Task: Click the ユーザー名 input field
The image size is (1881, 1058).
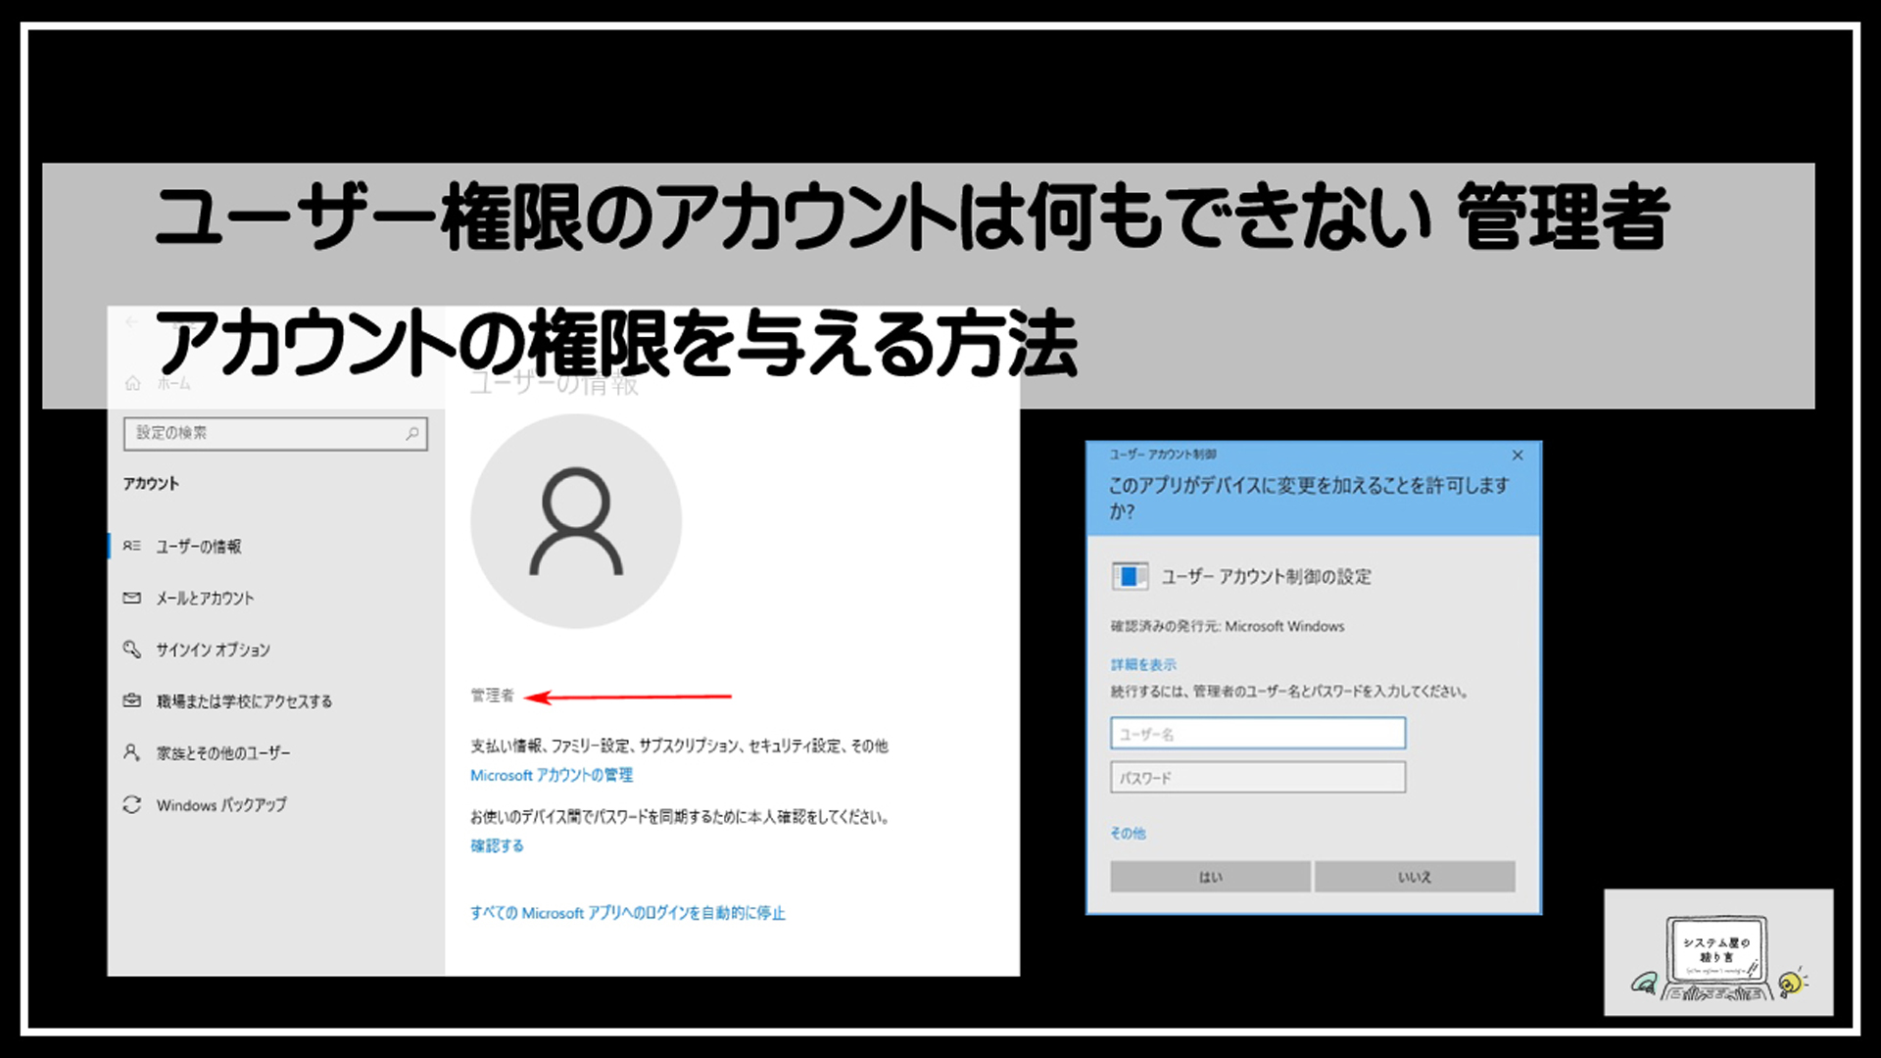Action: coord(1258,734)
